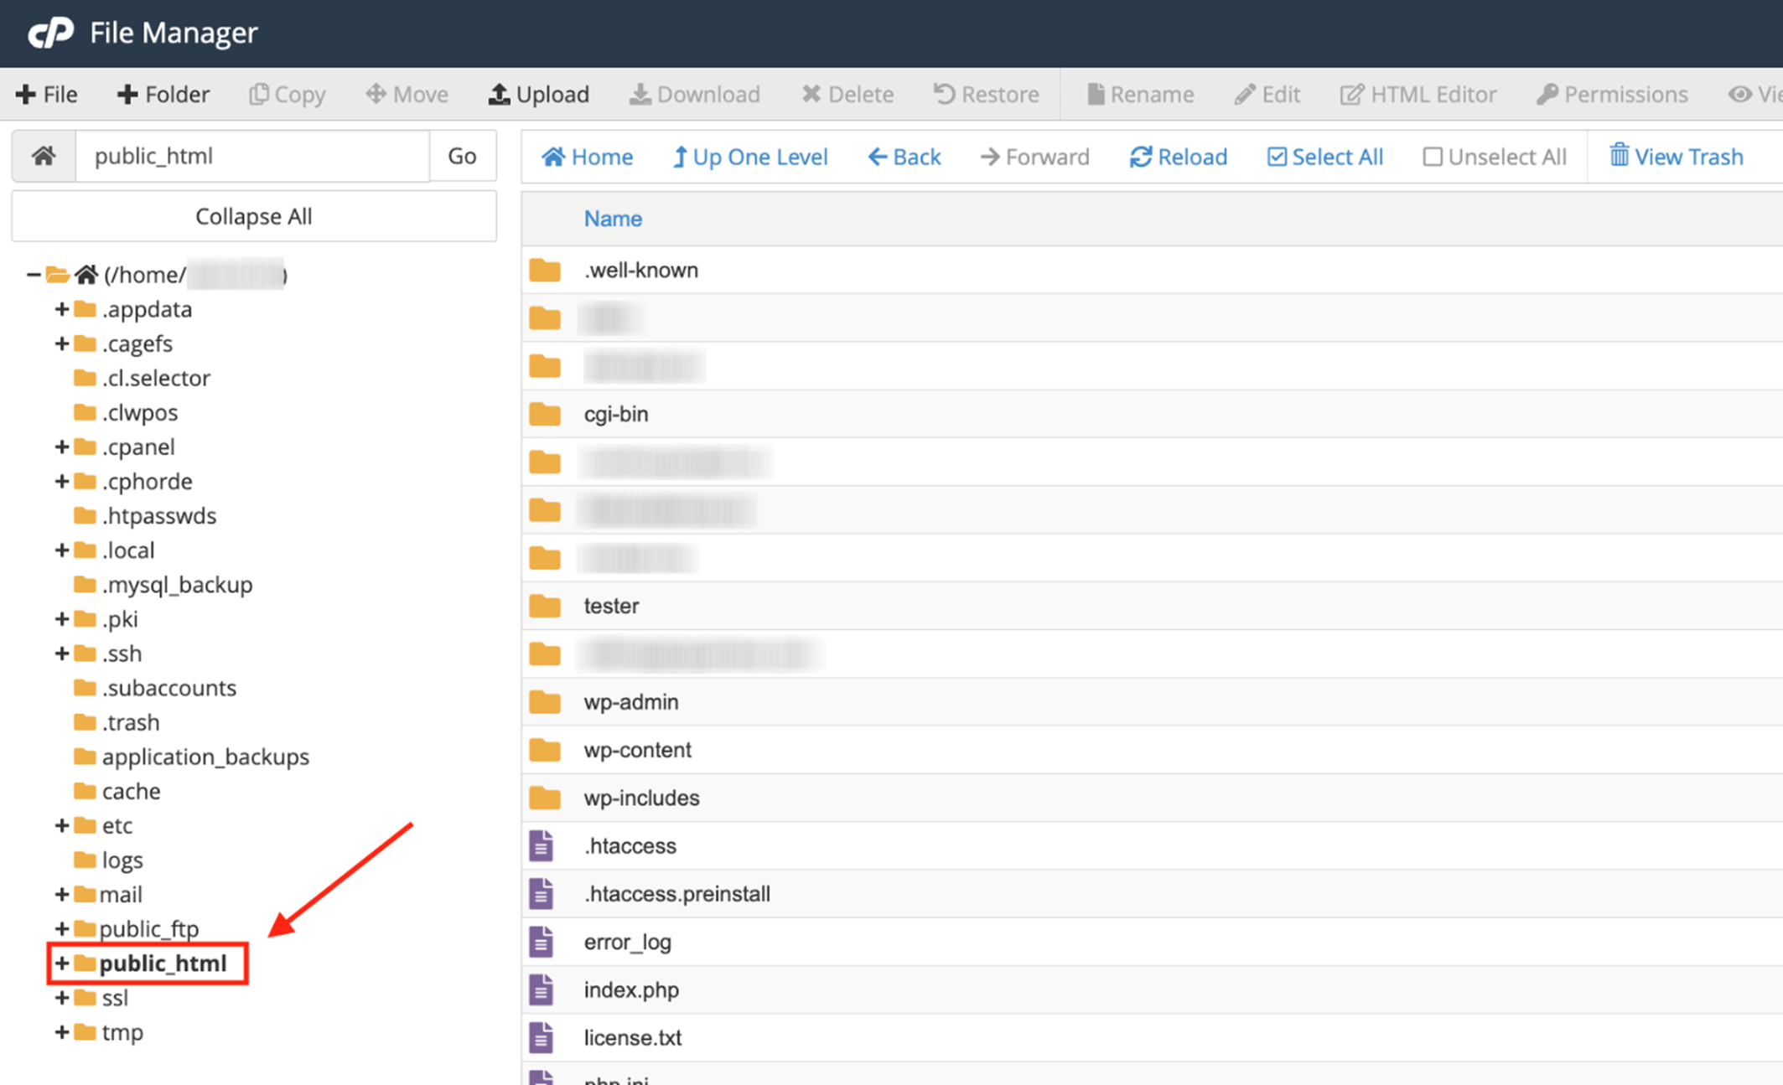1783x1085 pixels.
Task: Click the home icon beside path field
Action: [44, 156]
